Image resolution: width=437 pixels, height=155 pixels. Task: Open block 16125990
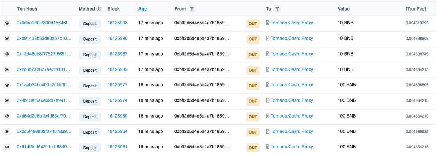[x=117, y=38]
